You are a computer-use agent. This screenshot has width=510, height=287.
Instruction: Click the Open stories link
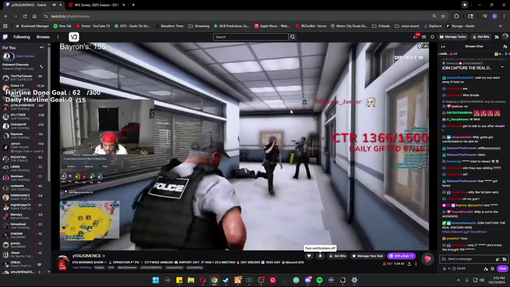click(x=25, y=56)
